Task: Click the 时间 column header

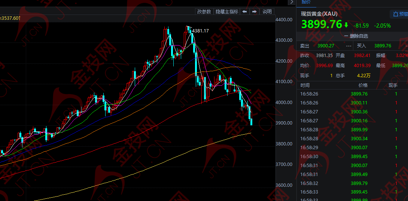Action: [x=305, y=85]
